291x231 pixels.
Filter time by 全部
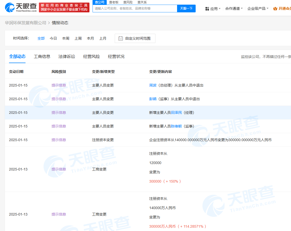click(41, 38)
